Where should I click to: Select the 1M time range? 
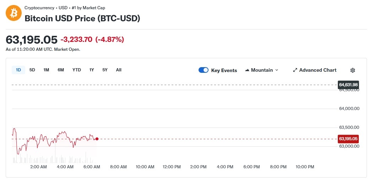pos(46,70)
